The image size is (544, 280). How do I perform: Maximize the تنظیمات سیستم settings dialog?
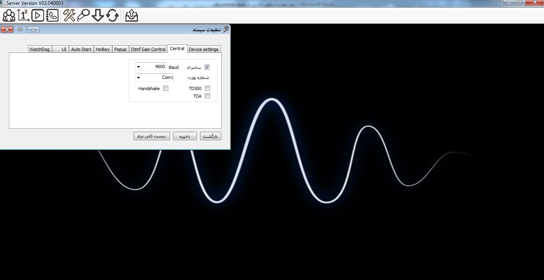pos(20,30)
